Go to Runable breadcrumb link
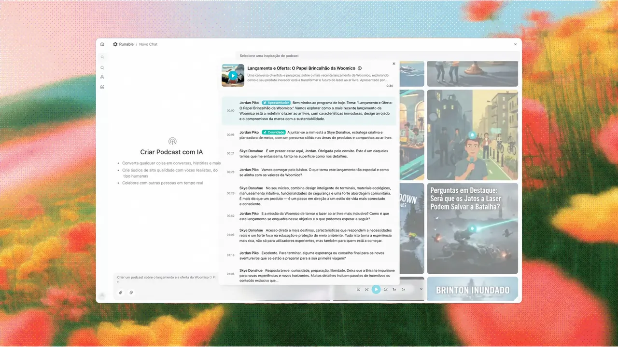The width and height of the screenshot is (618, 347). coord(126,44)
